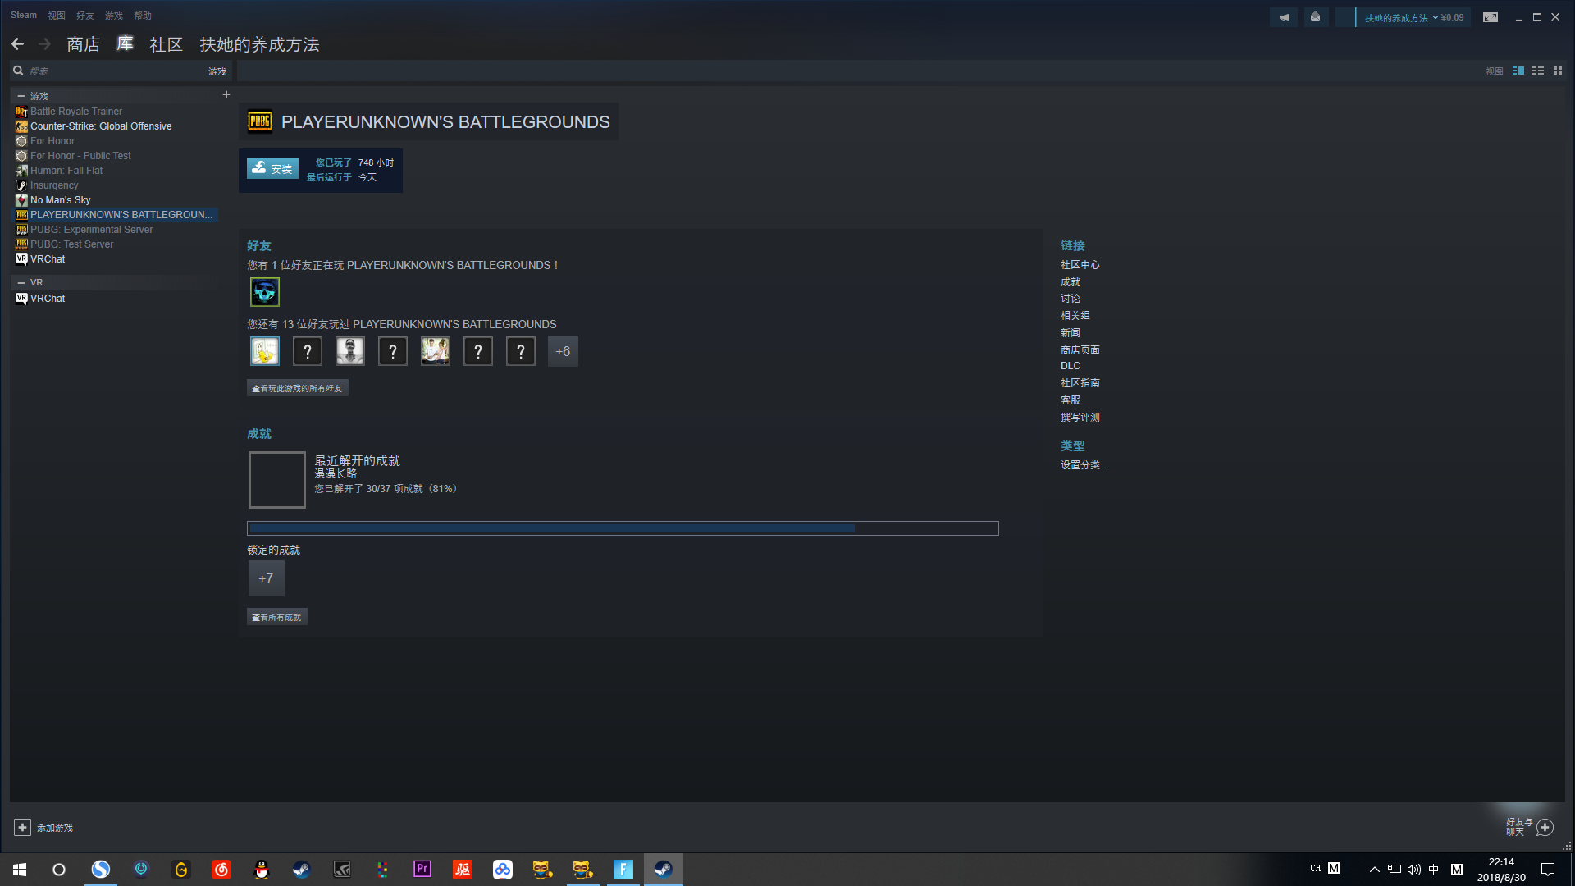This screenshot has width=1575, height=886.
Task: Open the 视图 menu in the menu bar
Action: 57,16
